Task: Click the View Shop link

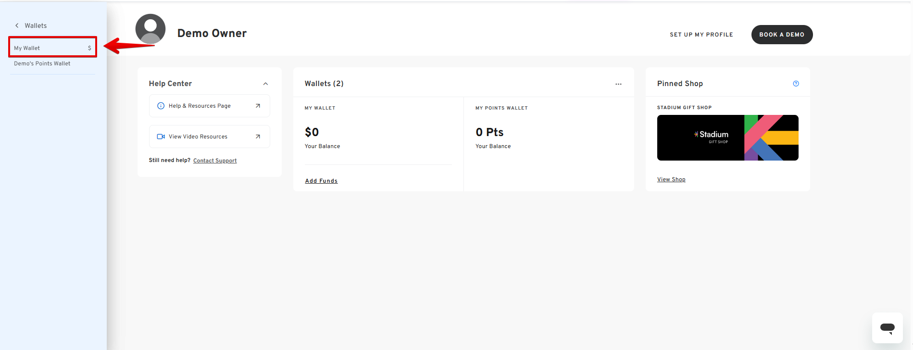Action: (671, 179)
